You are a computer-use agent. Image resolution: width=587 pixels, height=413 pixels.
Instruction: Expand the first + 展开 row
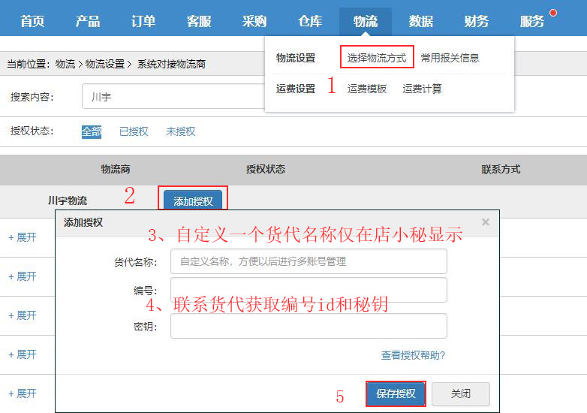[23, 237]
